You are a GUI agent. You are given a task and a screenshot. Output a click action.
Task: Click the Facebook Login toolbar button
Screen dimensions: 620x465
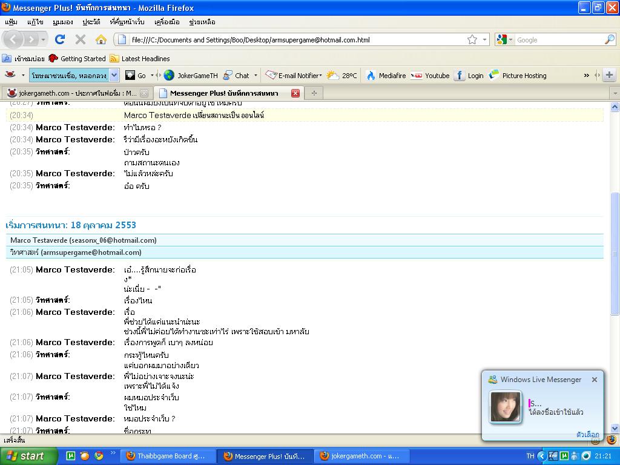click(x=469, y=75)
